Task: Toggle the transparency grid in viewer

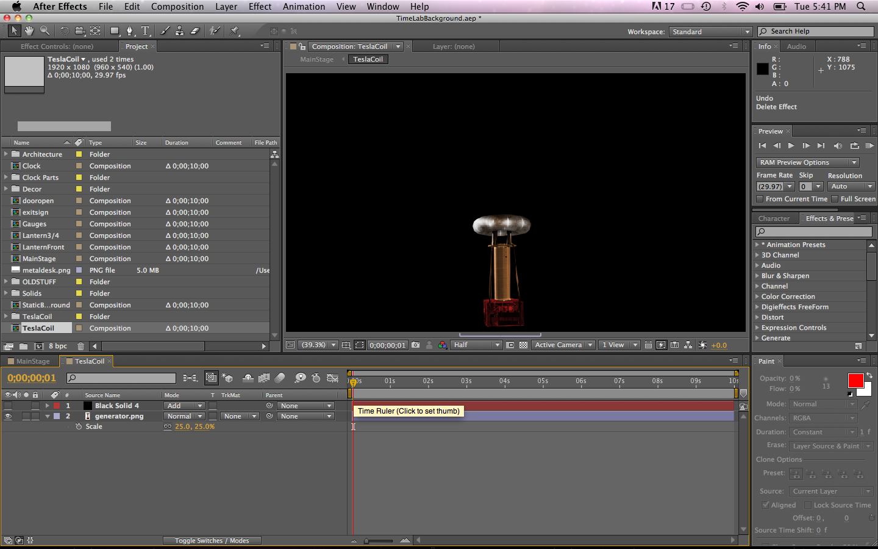Action: (523, 345)
